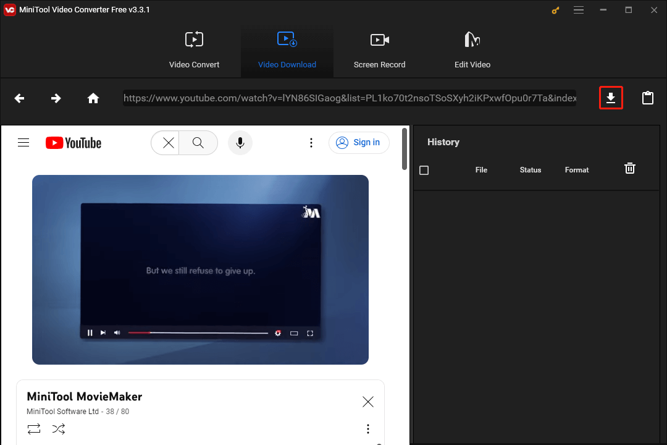The height and width of the screenshot is (445, 667).
Task: Go back with the left arrow
Action: (x=19, y=98)
